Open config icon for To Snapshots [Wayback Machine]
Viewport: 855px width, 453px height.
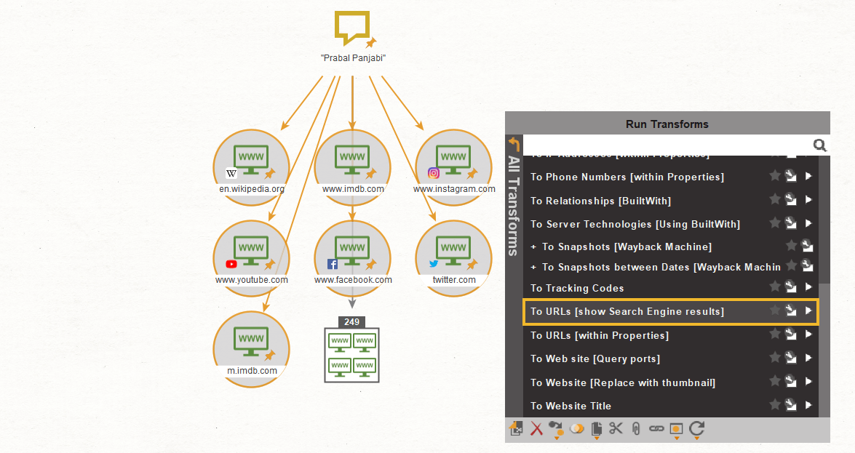coord(808,246)
